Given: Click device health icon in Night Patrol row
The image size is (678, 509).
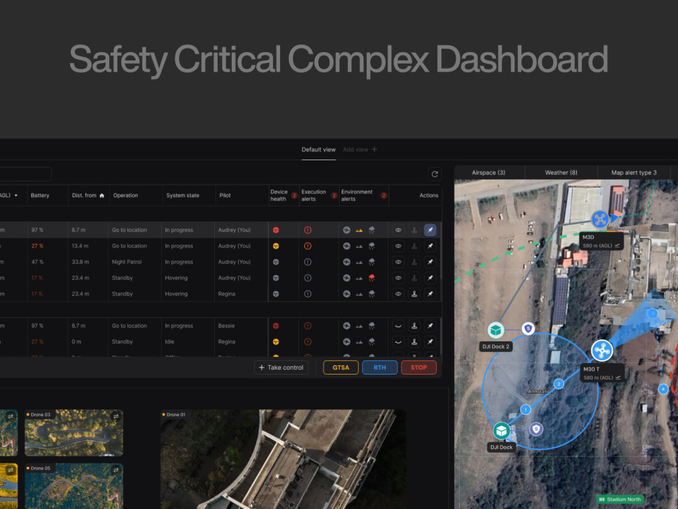Looking at the screenshot, I should [276, 262].
